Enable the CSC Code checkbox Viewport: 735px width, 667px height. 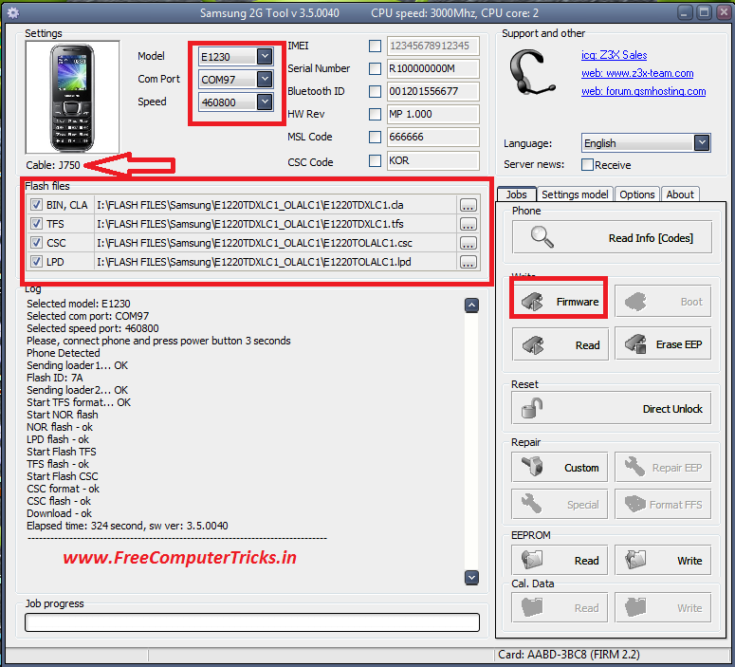point(375,161)
